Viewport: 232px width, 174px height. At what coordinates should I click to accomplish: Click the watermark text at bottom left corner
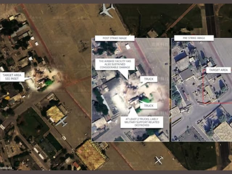[x=6, y=169]
